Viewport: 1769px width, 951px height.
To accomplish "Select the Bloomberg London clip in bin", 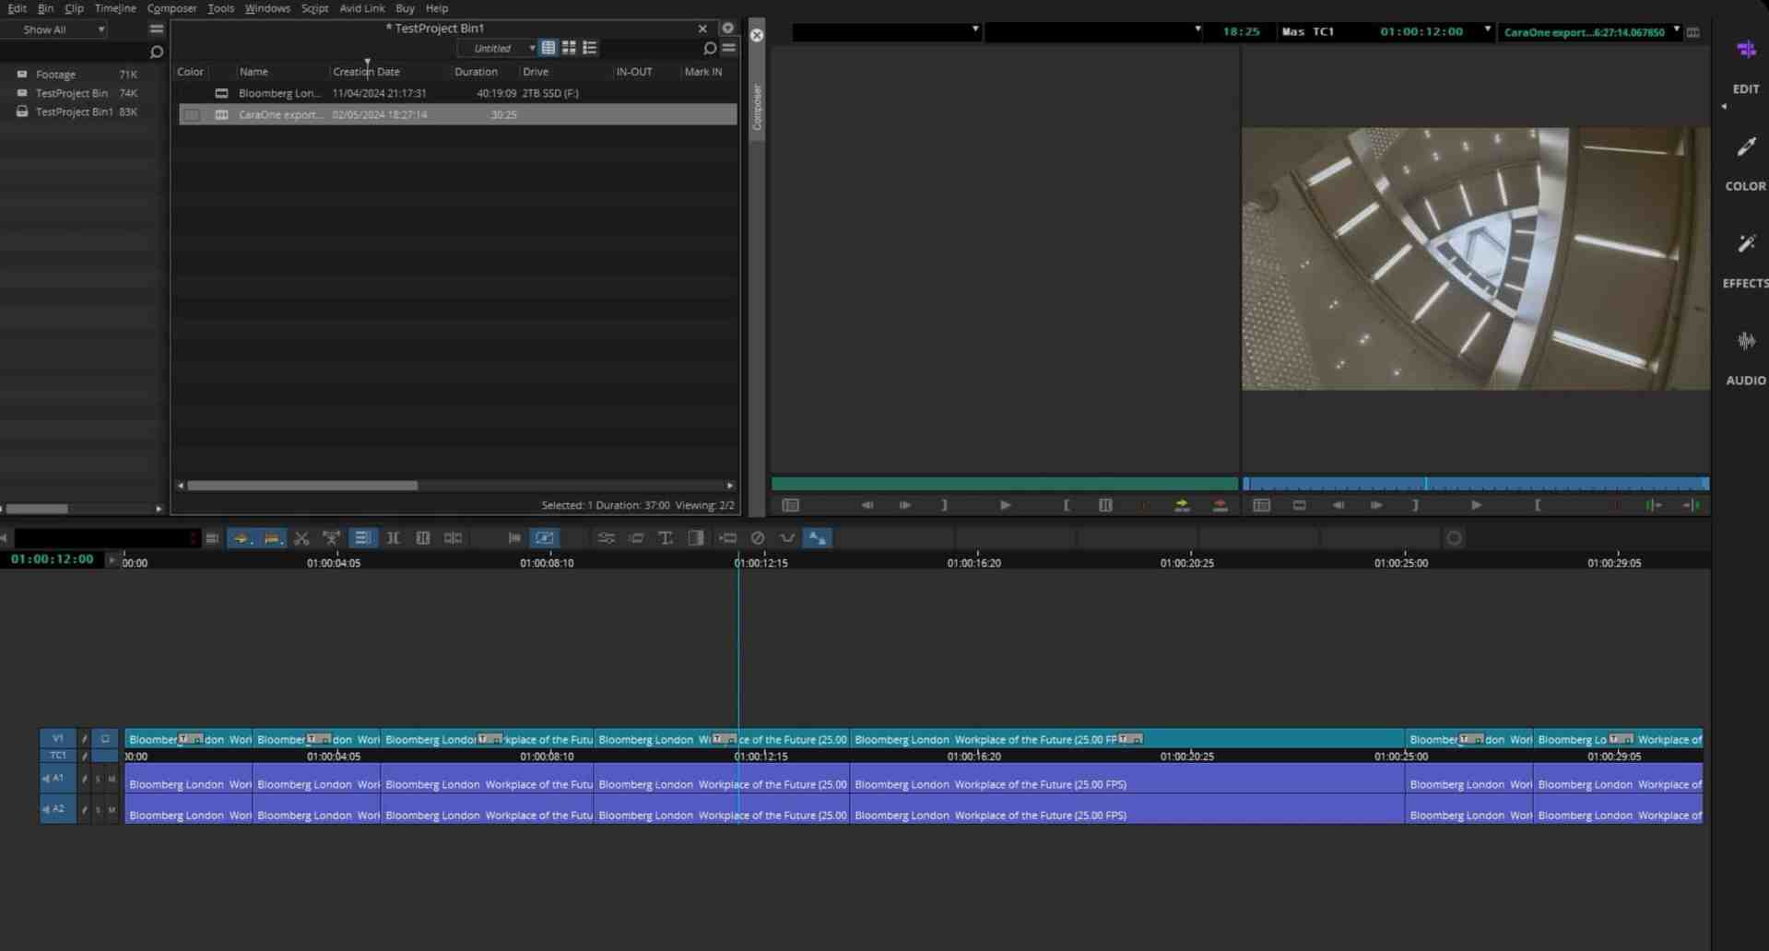I will tap(279, 93).
